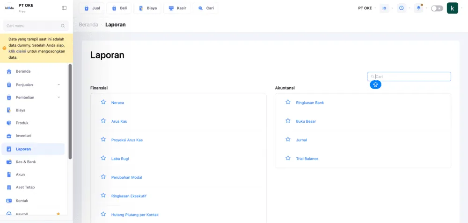468x223 pixels.
Task: Open Ringkasan Eksekutif report
Action: (x=129, y=196)
